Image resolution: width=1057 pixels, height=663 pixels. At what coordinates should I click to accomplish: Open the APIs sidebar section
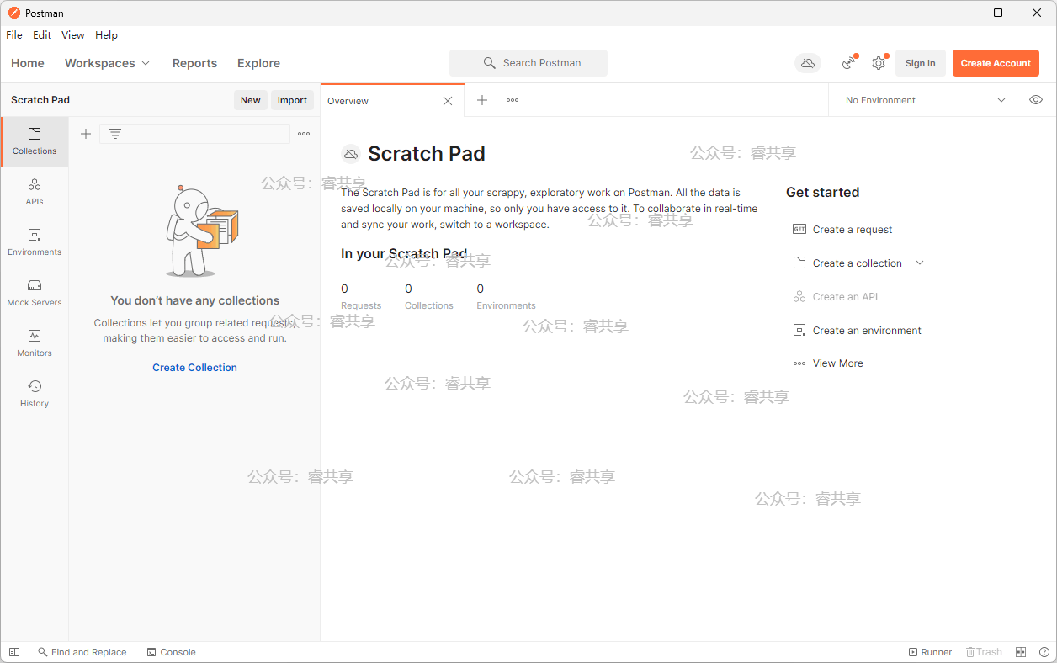point(35,192)
